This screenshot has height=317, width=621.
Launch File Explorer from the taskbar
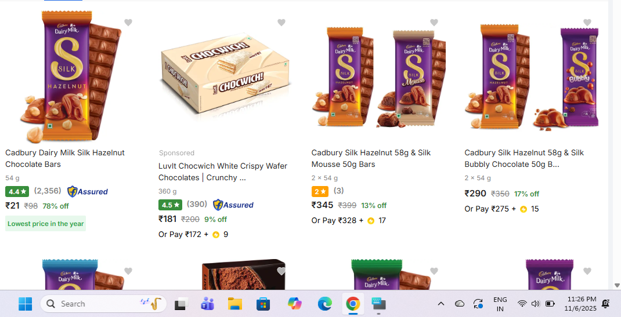(x=235, y=304)
